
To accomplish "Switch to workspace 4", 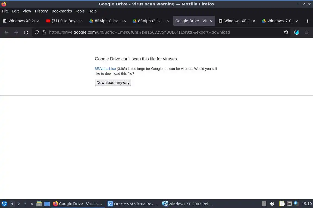I will click(x=32, y=204).
